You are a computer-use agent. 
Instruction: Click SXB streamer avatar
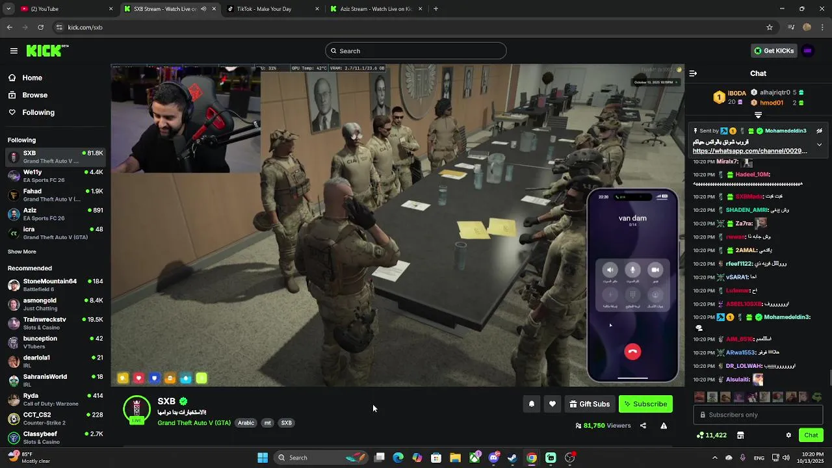136,409
